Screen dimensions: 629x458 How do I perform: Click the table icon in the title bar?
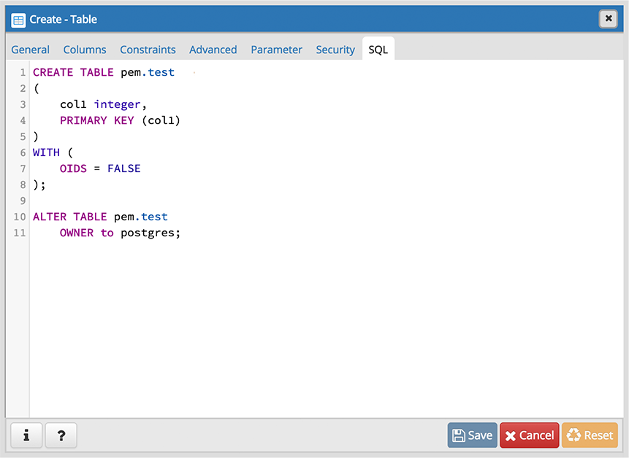coord(18,19)
